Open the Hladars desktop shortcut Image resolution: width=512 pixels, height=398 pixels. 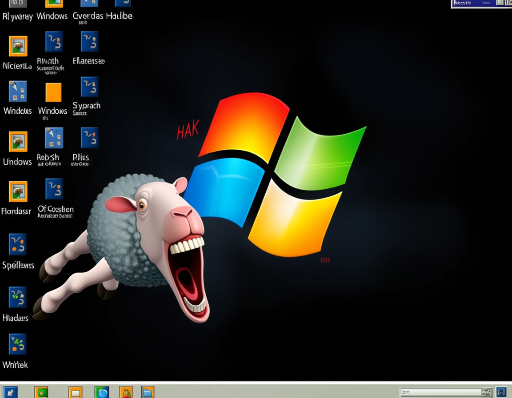(18, 297)
